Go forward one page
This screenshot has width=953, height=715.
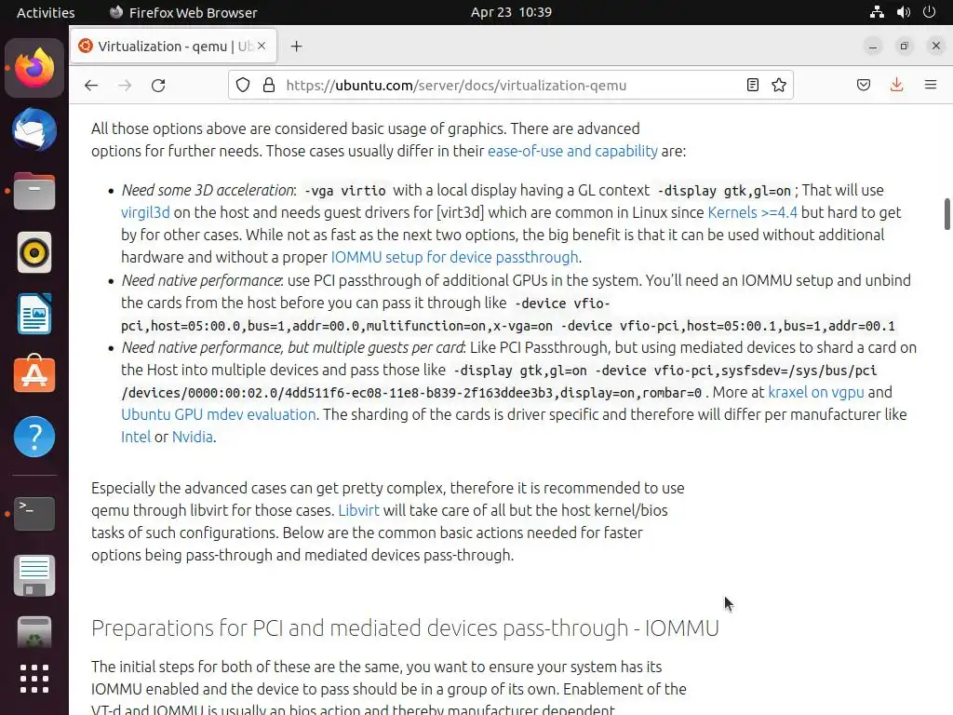click(126, 85)
